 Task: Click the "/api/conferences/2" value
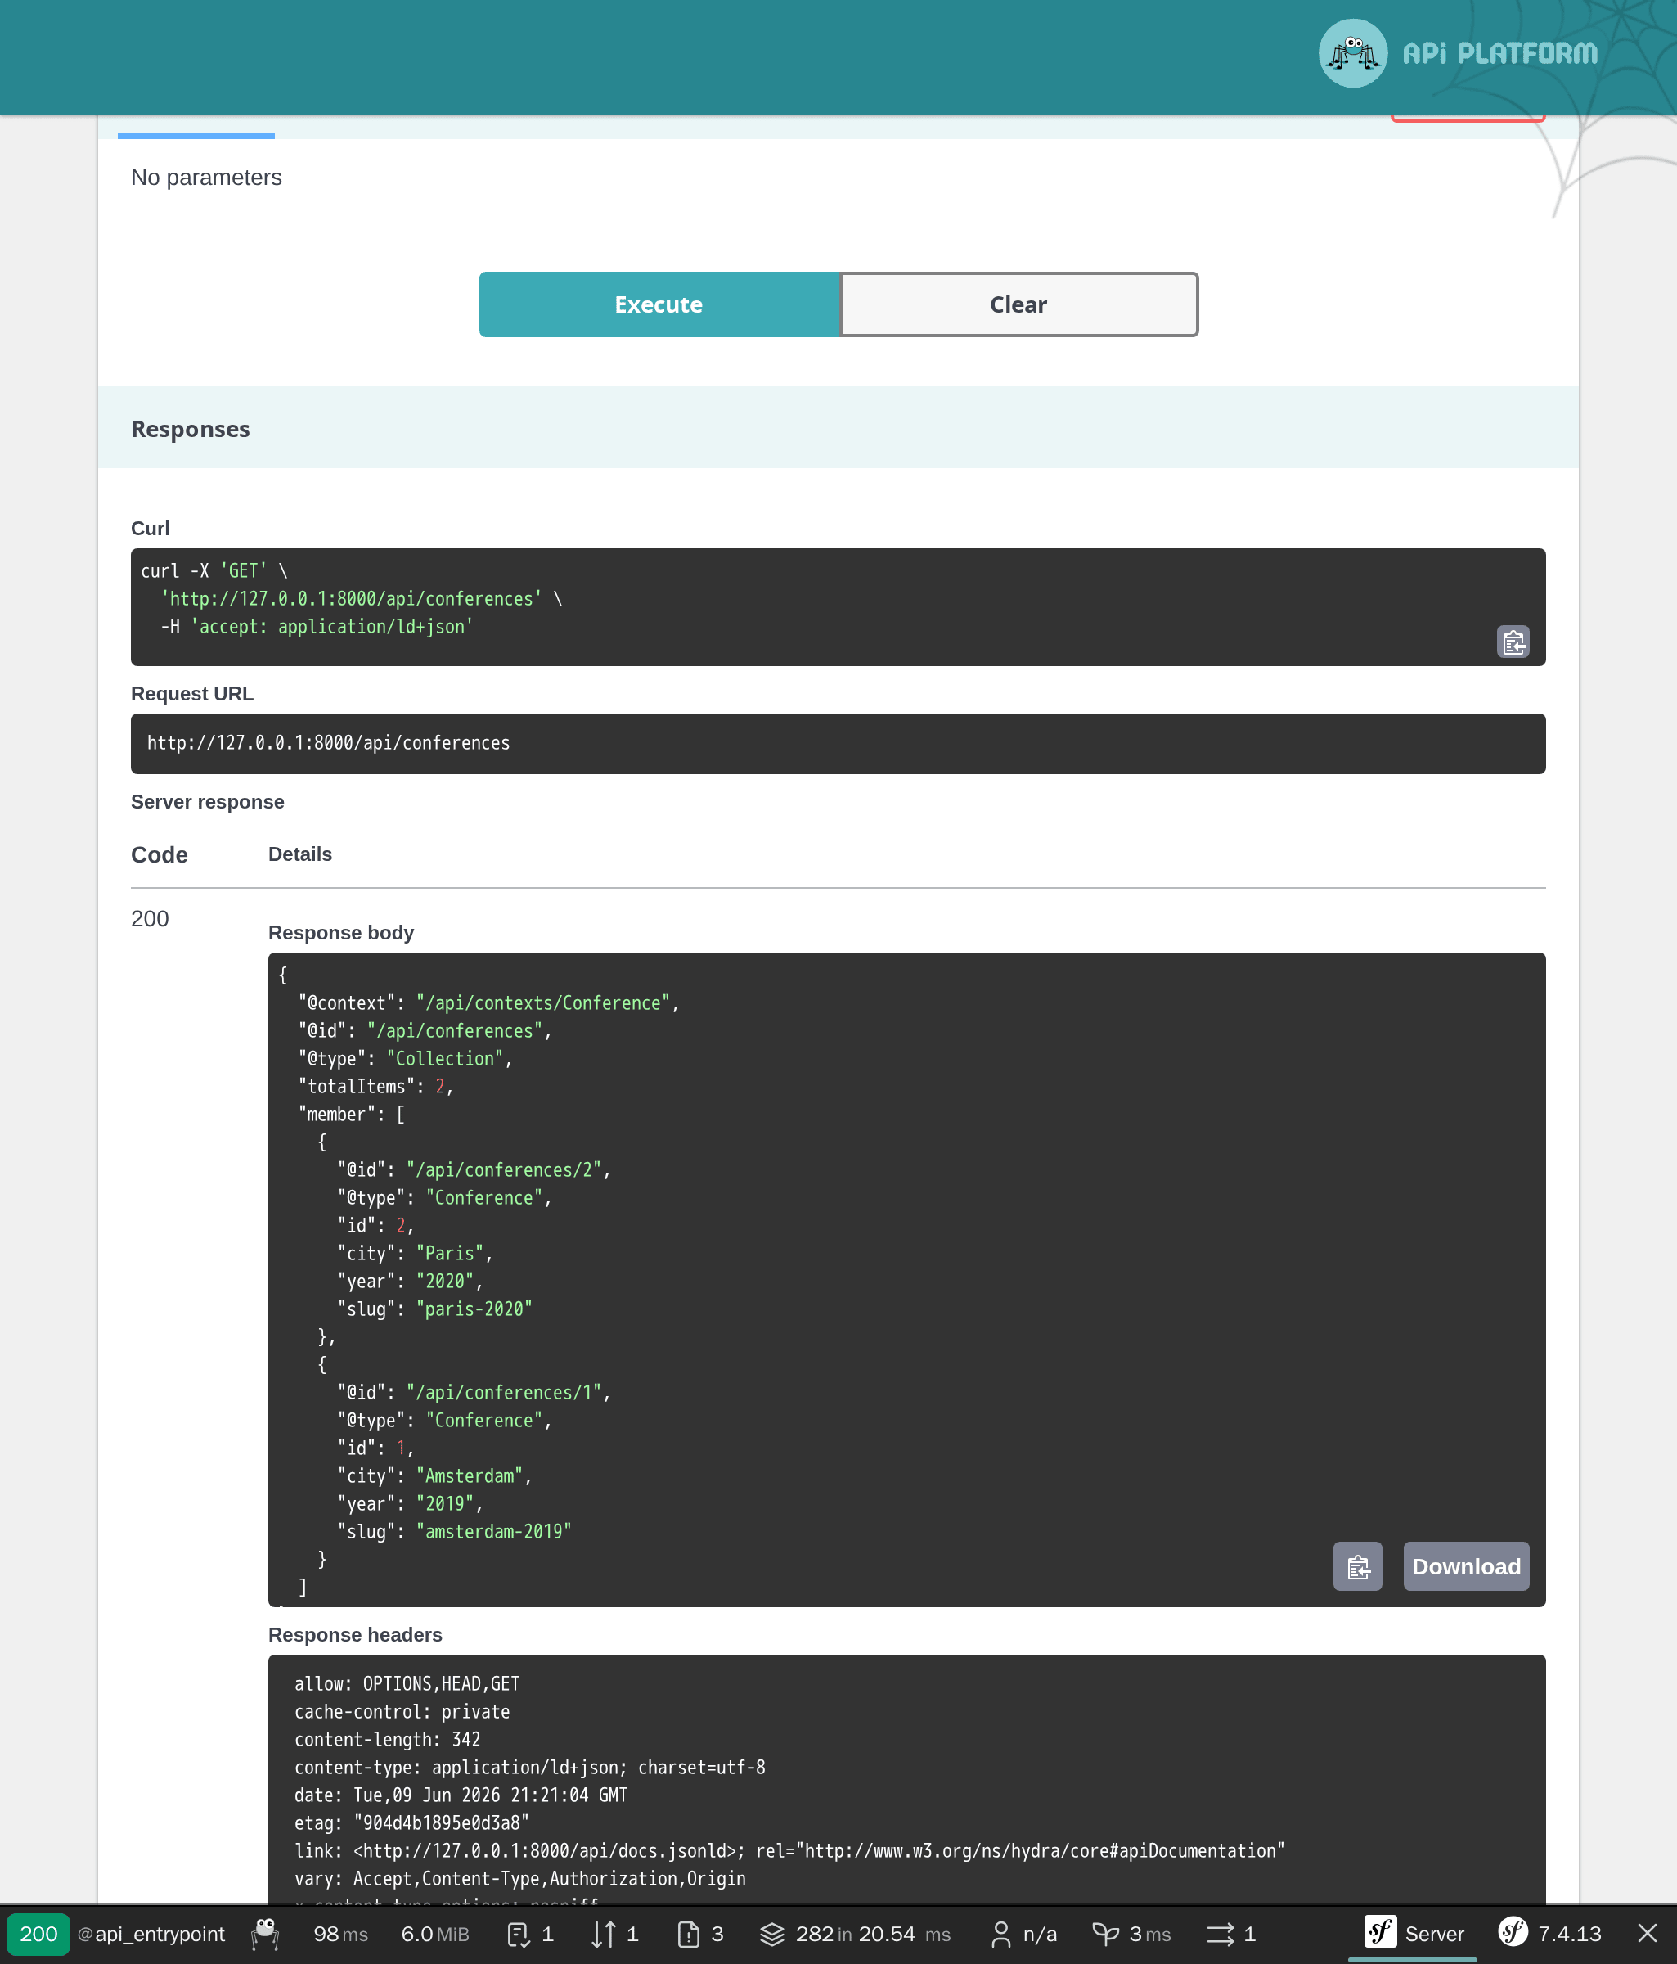(x=504, y=1169)
